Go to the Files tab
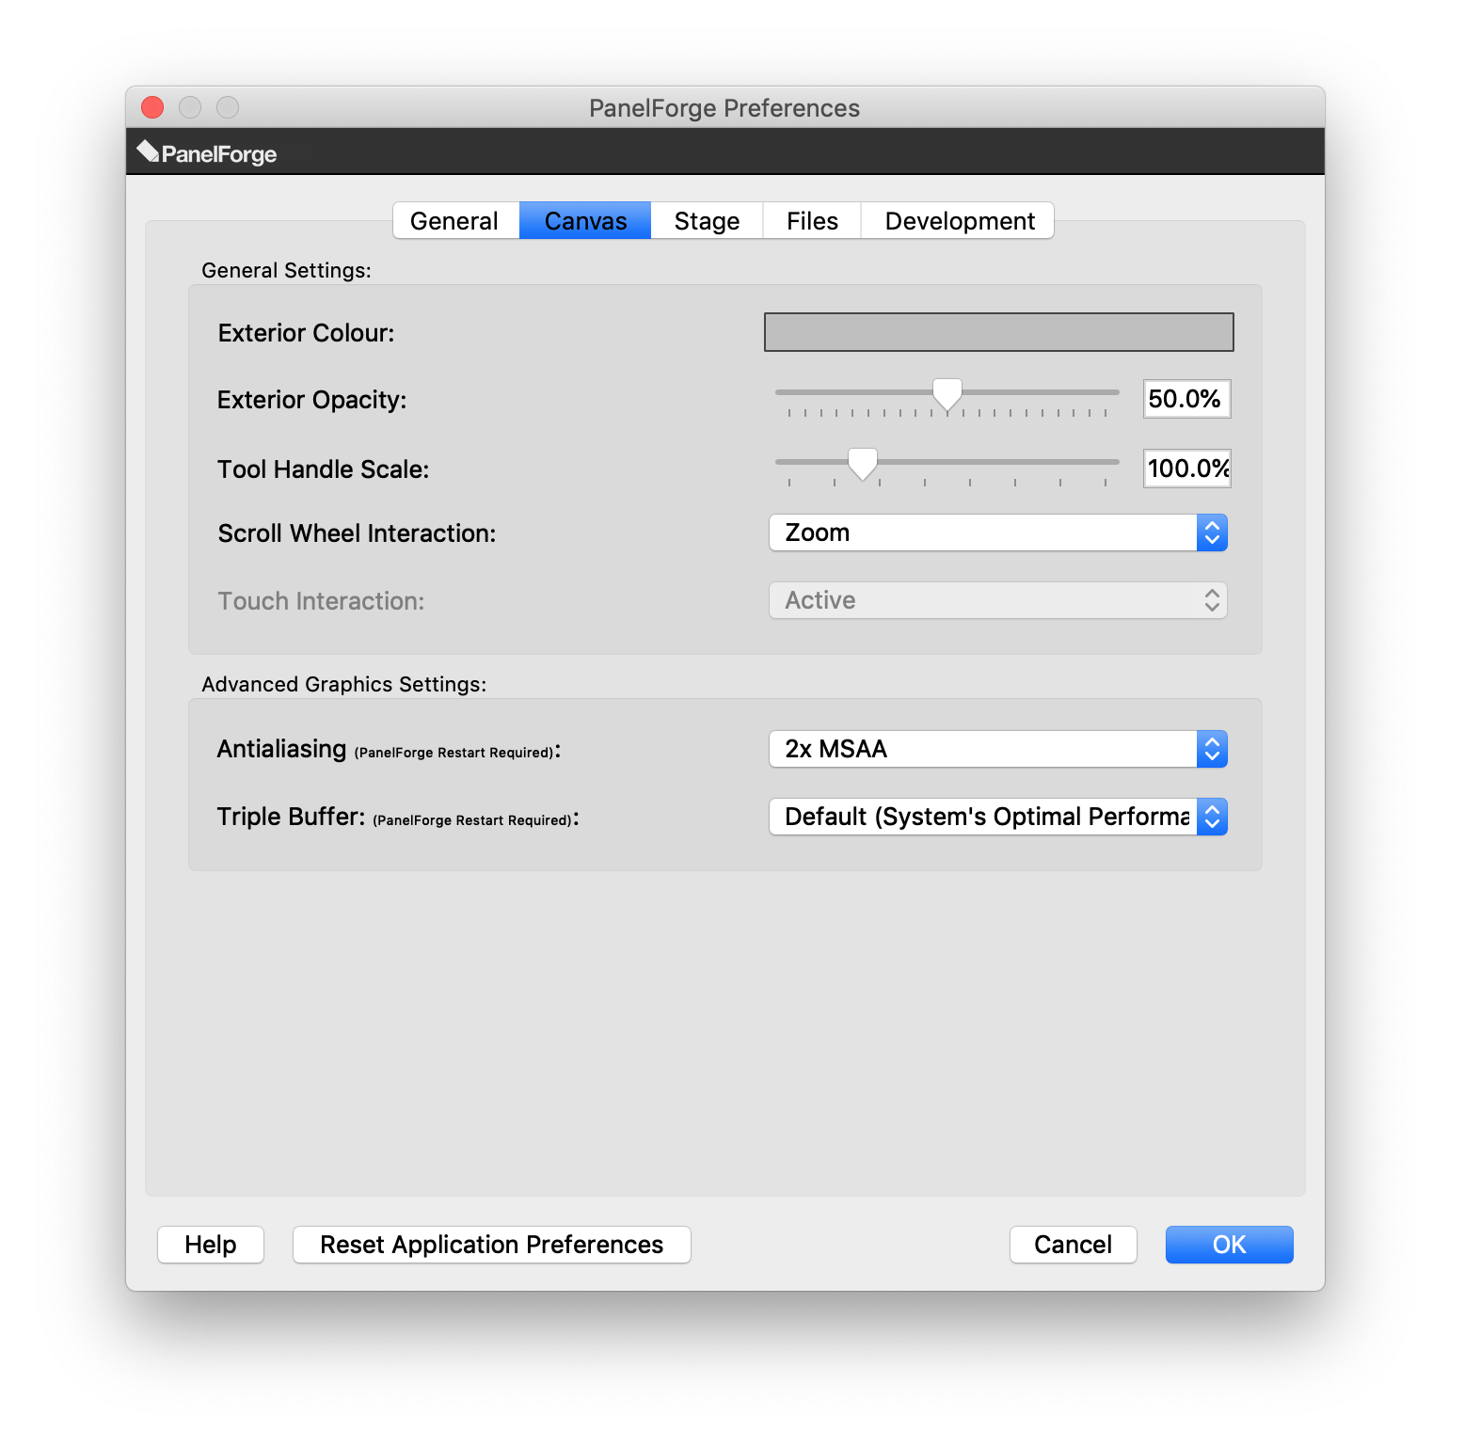The width and height of the screenshot is (1464, 1430). [x=812, y=221]
